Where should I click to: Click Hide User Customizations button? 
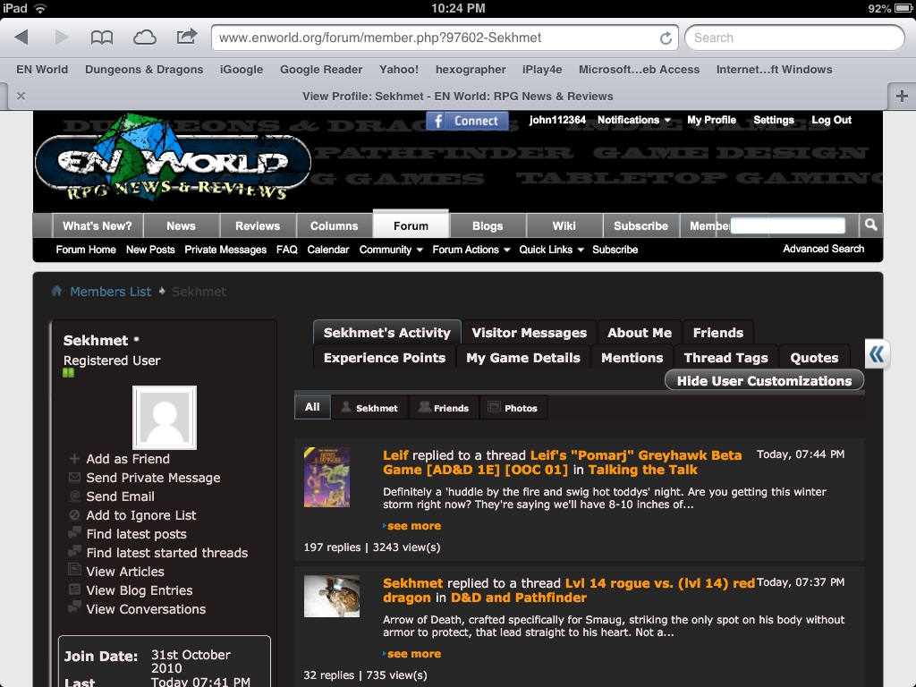(764, 381)
